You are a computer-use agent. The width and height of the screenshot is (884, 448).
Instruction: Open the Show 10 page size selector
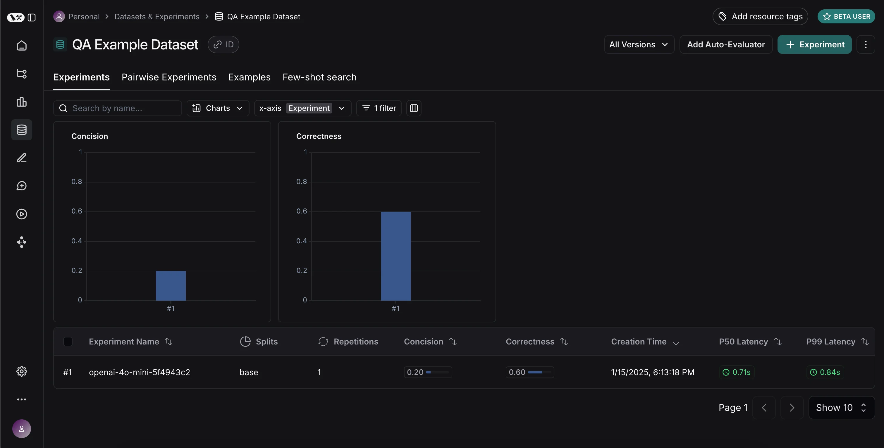[x=842, y=408]
